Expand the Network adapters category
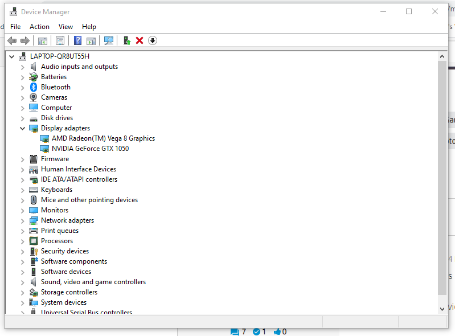Image resolution: width=455 pixels, height=336 pixels. click(22, 221)
